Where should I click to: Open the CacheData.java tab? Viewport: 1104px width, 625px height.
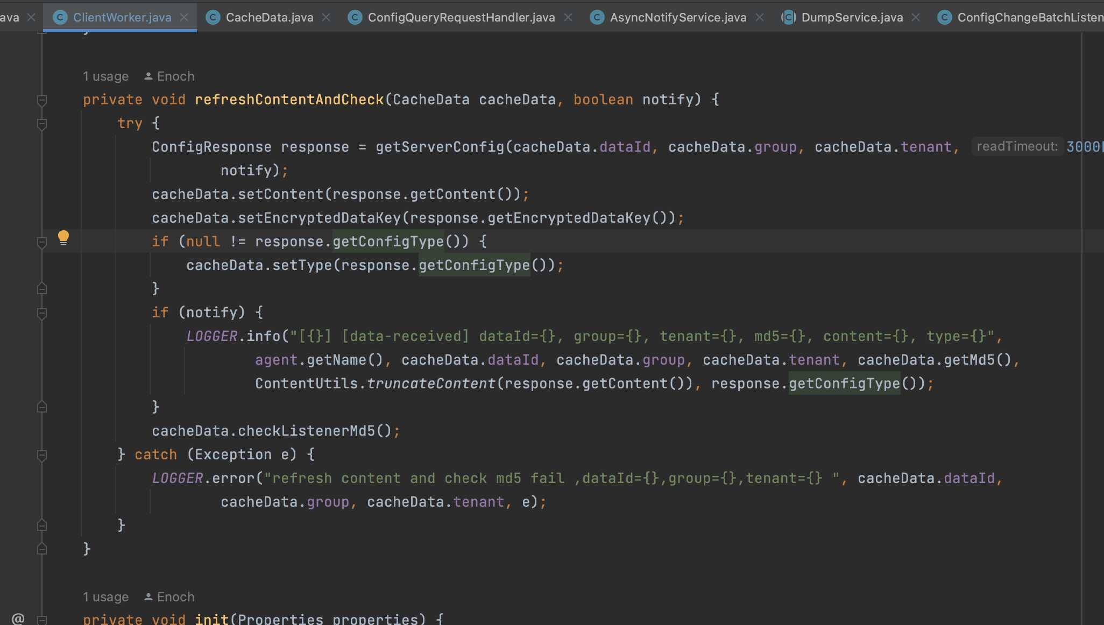pos(269,17)
